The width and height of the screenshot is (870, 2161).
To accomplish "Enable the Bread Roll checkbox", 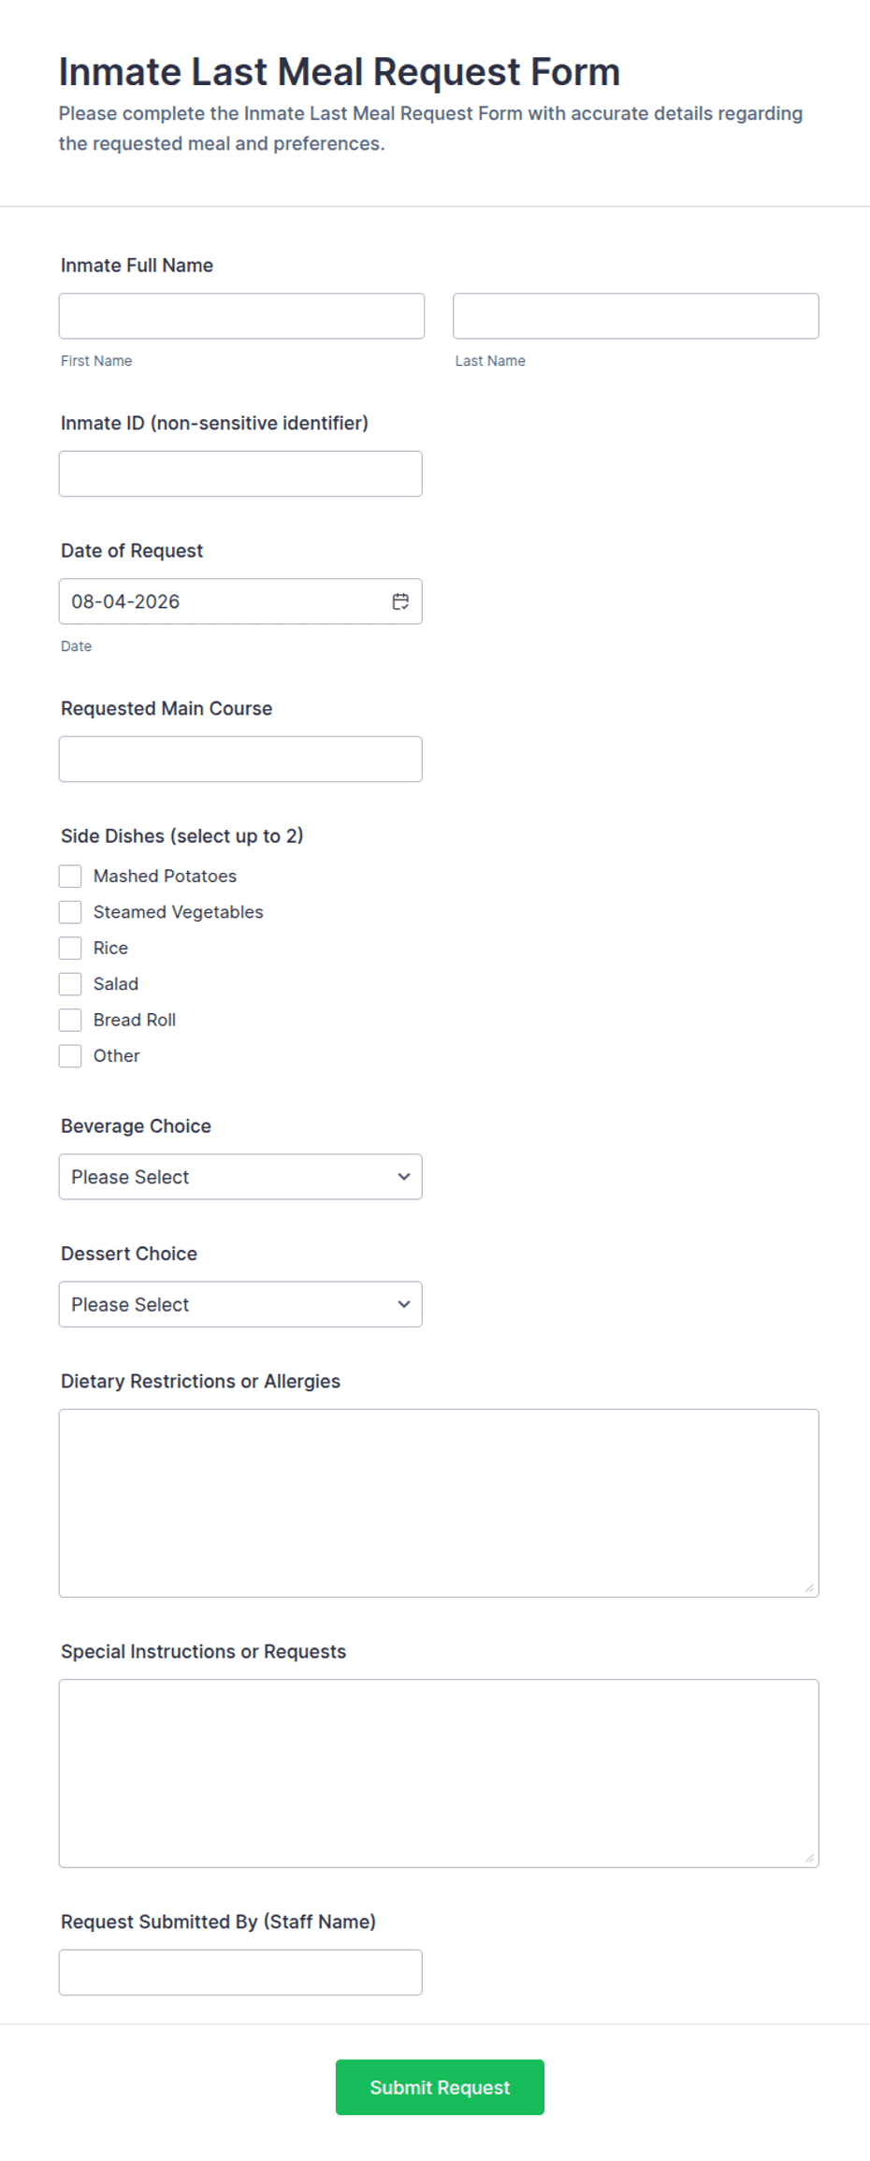I will point(70,1020).
